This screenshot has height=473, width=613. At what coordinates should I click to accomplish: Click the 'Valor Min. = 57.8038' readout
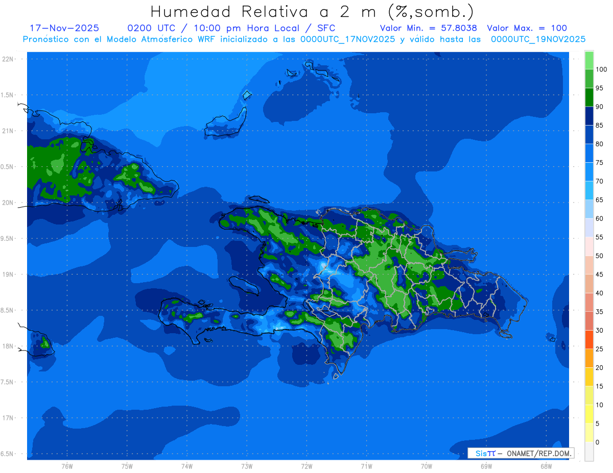(x=429, y=28)
